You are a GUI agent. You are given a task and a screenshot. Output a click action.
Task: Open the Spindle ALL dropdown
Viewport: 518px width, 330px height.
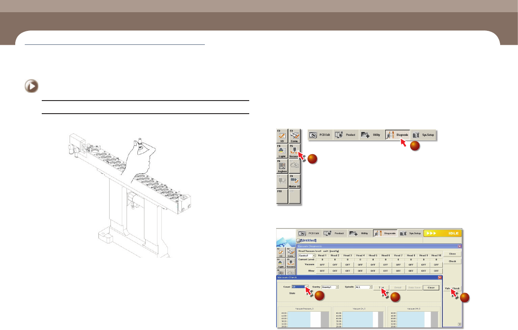(x=364, y=287)
